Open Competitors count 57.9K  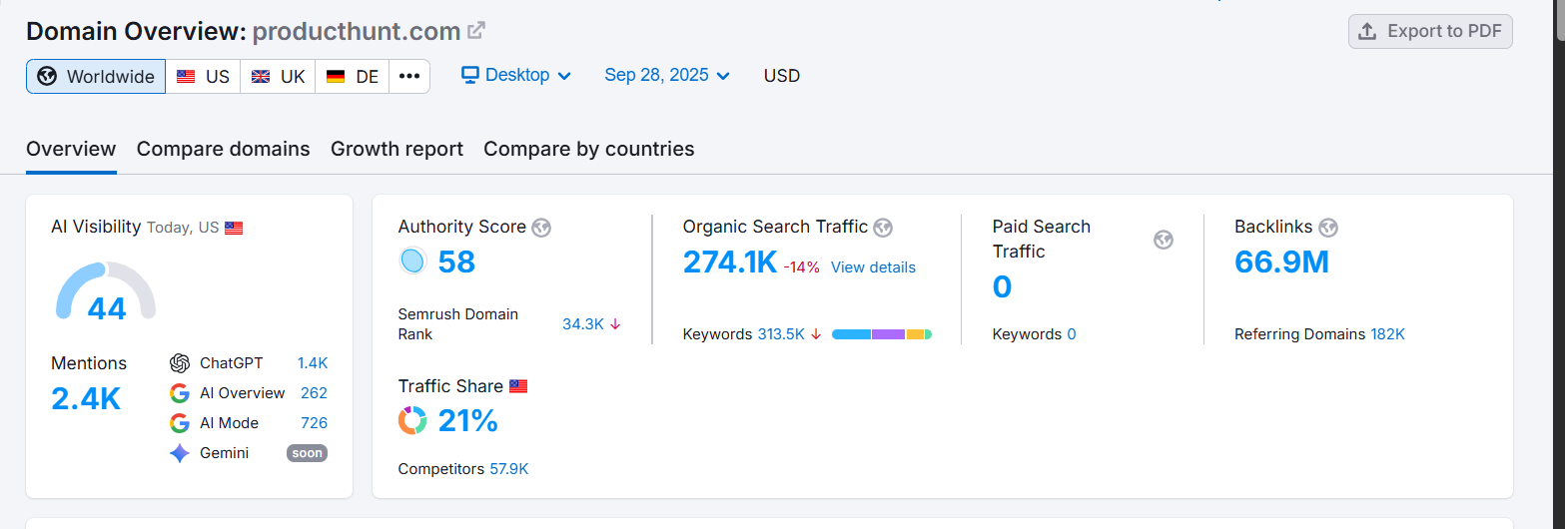[508, 469]
